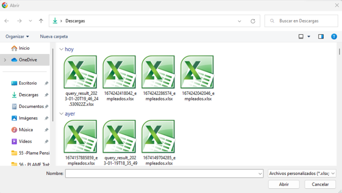
Task: Select 1674242418042_empleados.xlsx file
Action: coord(120,78)
